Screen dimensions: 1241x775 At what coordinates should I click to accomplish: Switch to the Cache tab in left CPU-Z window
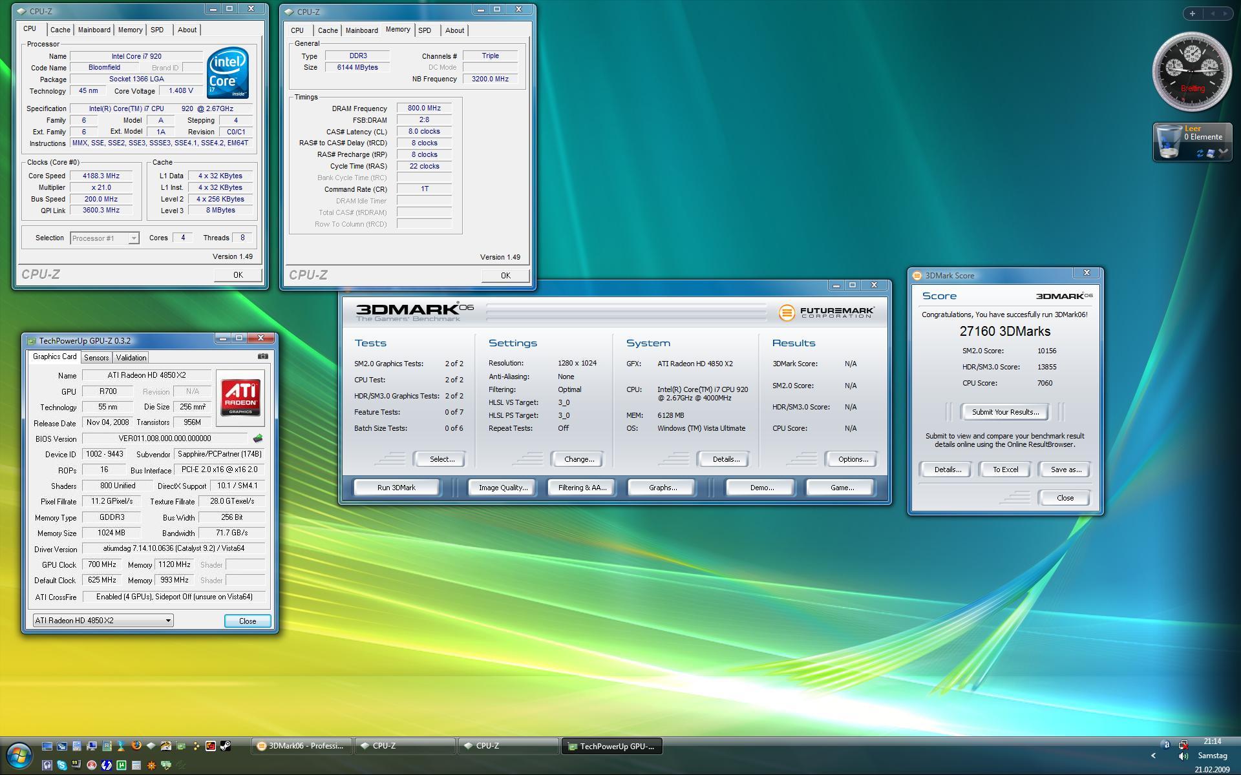(x=60, y=30)
